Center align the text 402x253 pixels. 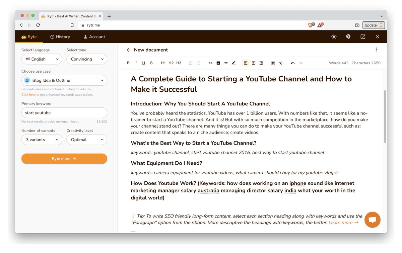pos(253,63)
